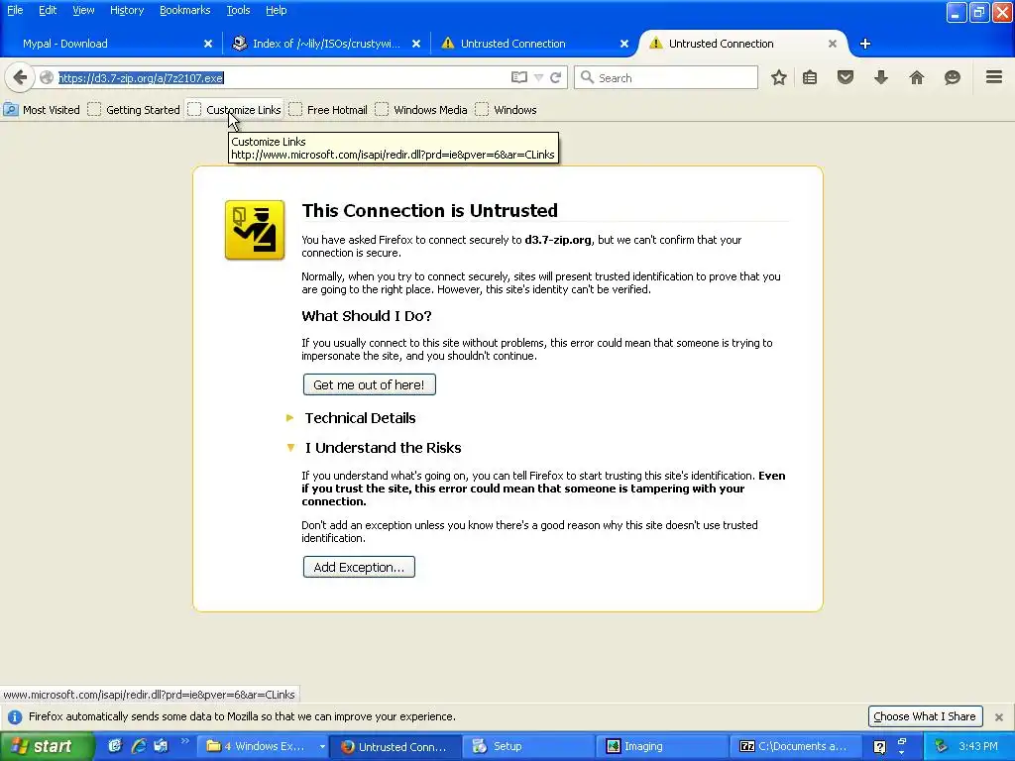Open the History menu

(x=127, y=10)
